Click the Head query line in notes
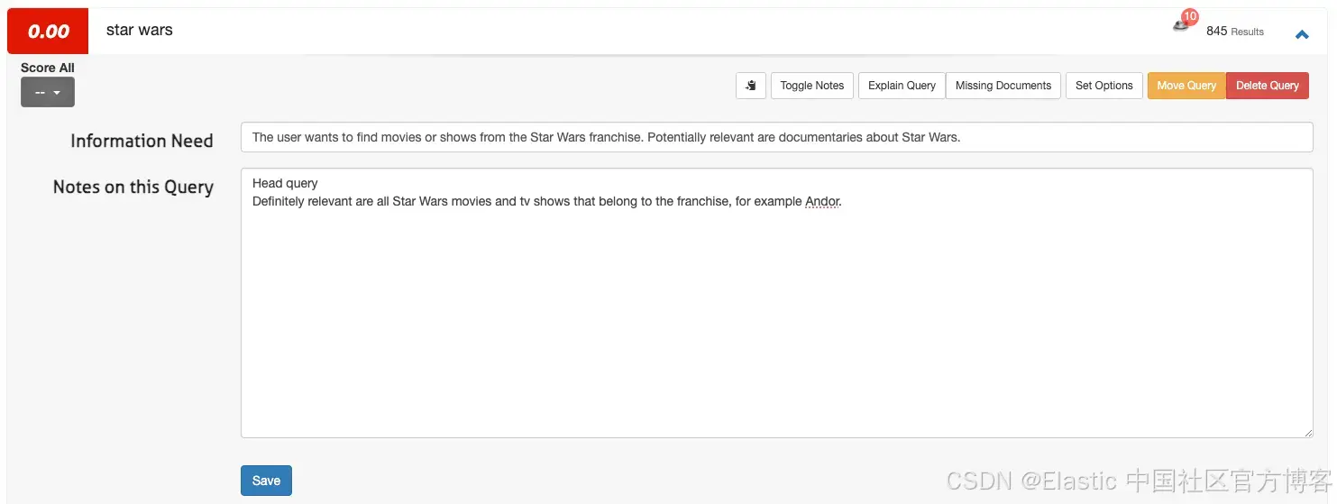The height and width of the screenshot is (504, 1337). pos(285,183)
